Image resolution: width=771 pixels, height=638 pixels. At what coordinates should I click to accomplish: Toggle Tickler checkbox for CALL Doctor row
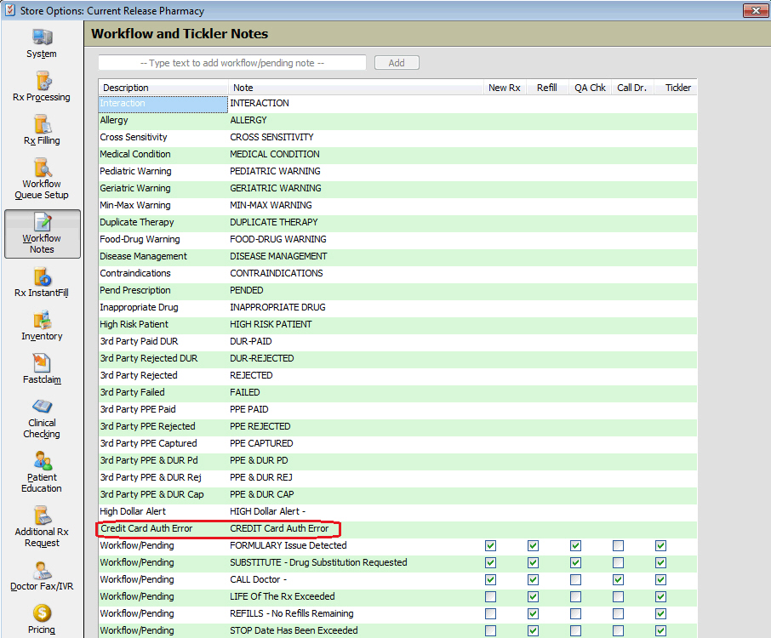tap(660, 579)
